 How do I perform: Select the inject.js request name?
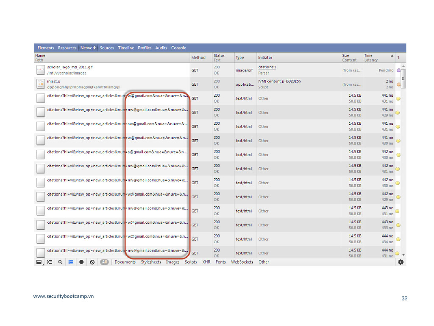click(x=54, y=81)
